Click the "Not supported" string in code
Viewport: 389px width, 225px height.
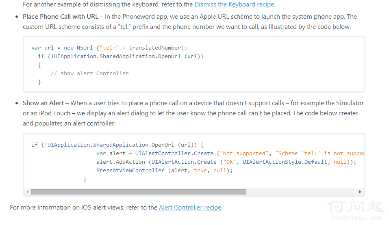(244, 154)
